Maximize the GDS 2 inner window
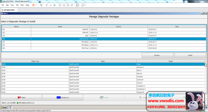208x112 pixels. (204, 14)
